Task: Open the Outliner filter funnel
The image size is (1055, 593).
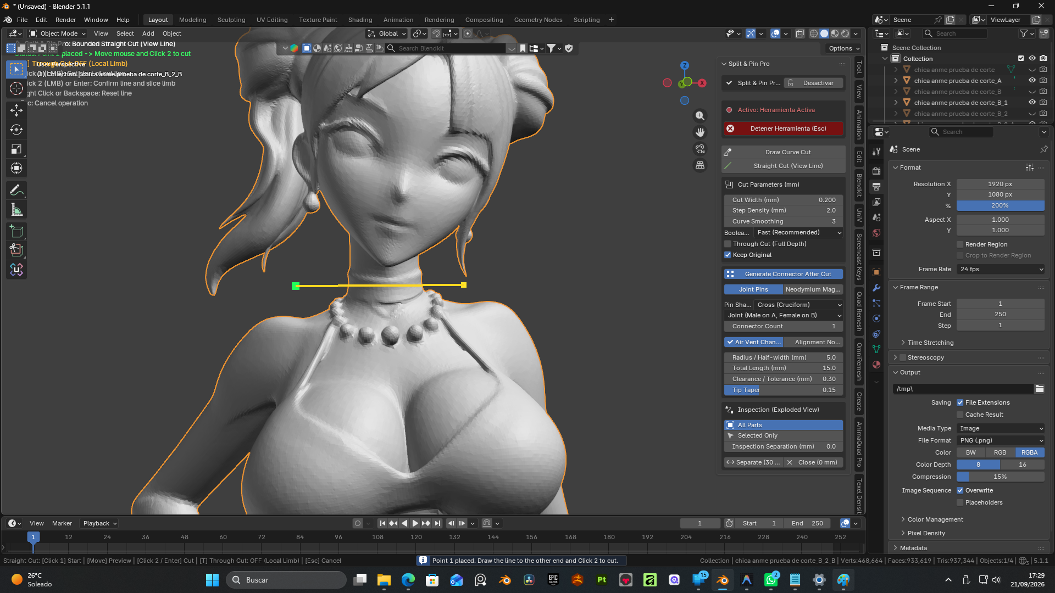Action: point(1024,33)
